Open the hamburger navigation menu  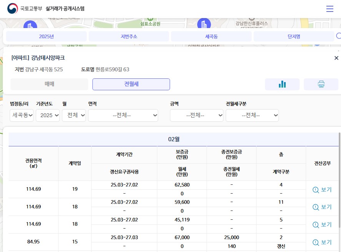[330, 9]
